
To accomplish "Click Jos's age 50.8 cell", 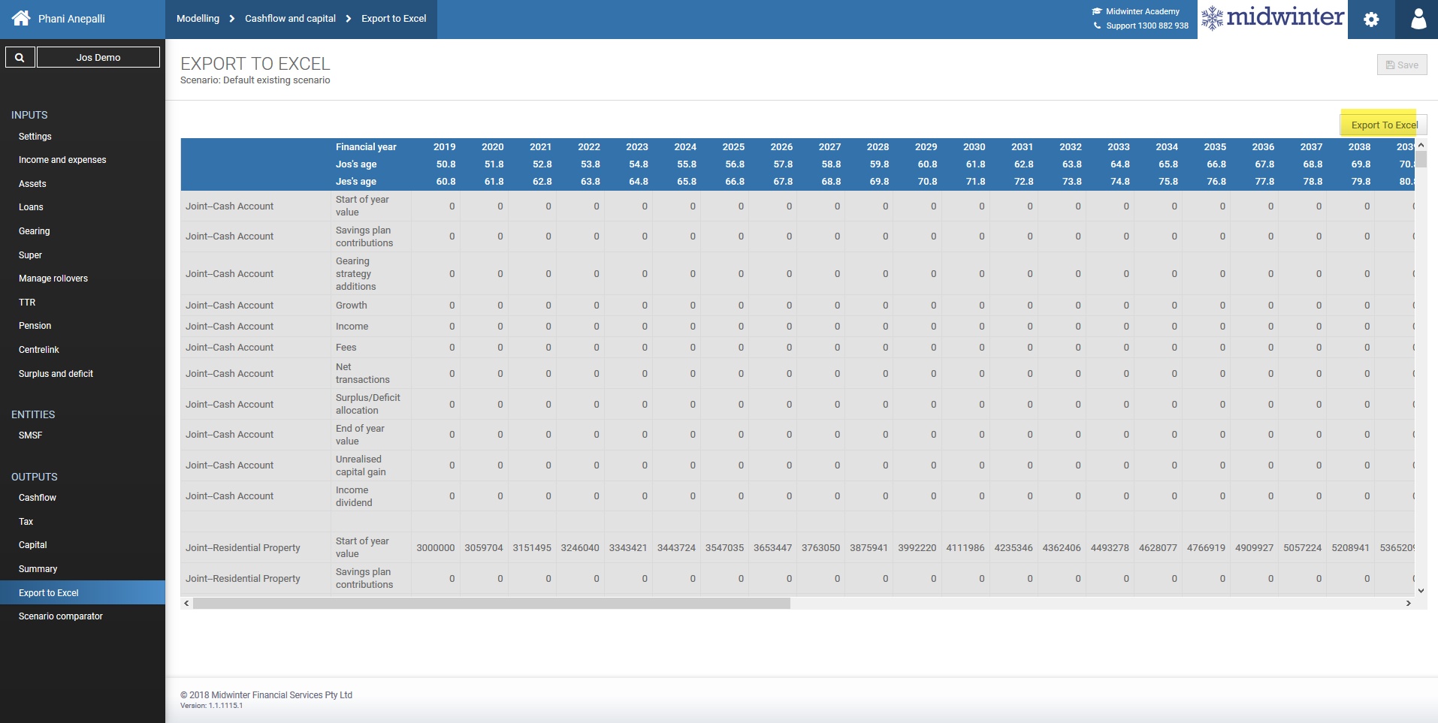I will (446, 164).
